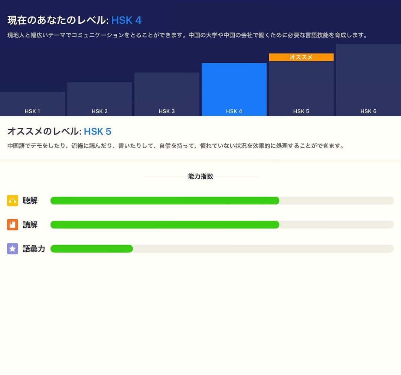Click the orange book reading icon
This screenshot has height=375, width=401.
[12, 224]
